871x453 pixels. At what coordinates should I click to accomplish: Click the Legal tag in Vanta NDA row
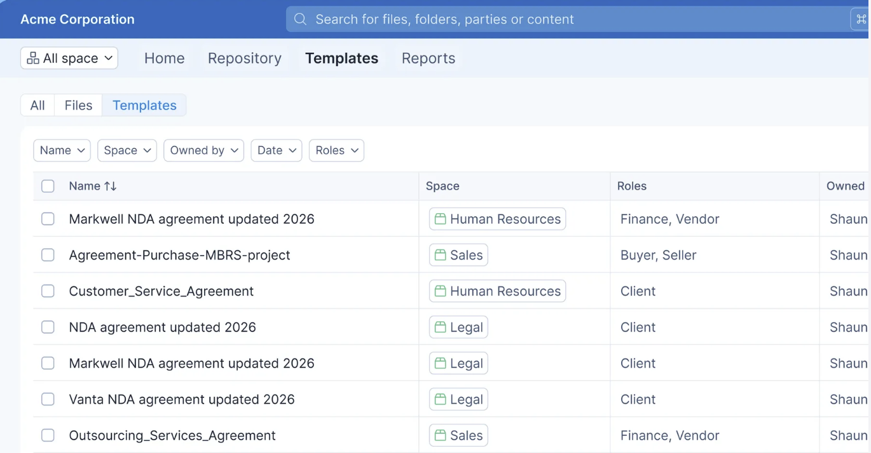coord(458,400)
